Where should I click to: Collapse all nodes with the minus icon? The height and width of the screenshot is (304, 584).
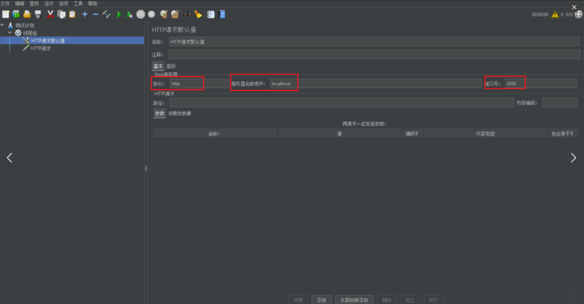click(95, 14)
